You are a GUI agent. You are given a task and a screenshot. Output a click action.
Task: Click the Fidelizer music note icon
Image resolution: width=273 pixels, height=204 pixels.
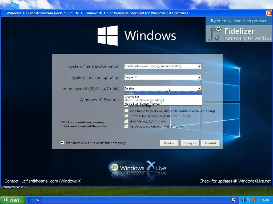(x=215, y=33)
